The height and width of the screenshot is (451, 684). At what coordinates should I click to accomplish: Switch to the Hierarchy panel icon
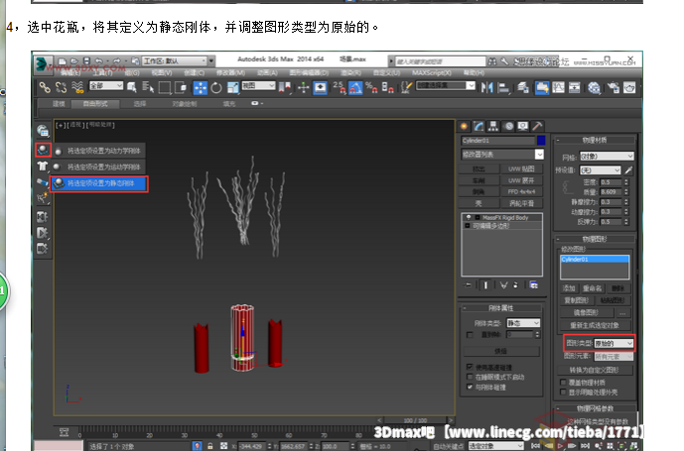click(493, 126)
